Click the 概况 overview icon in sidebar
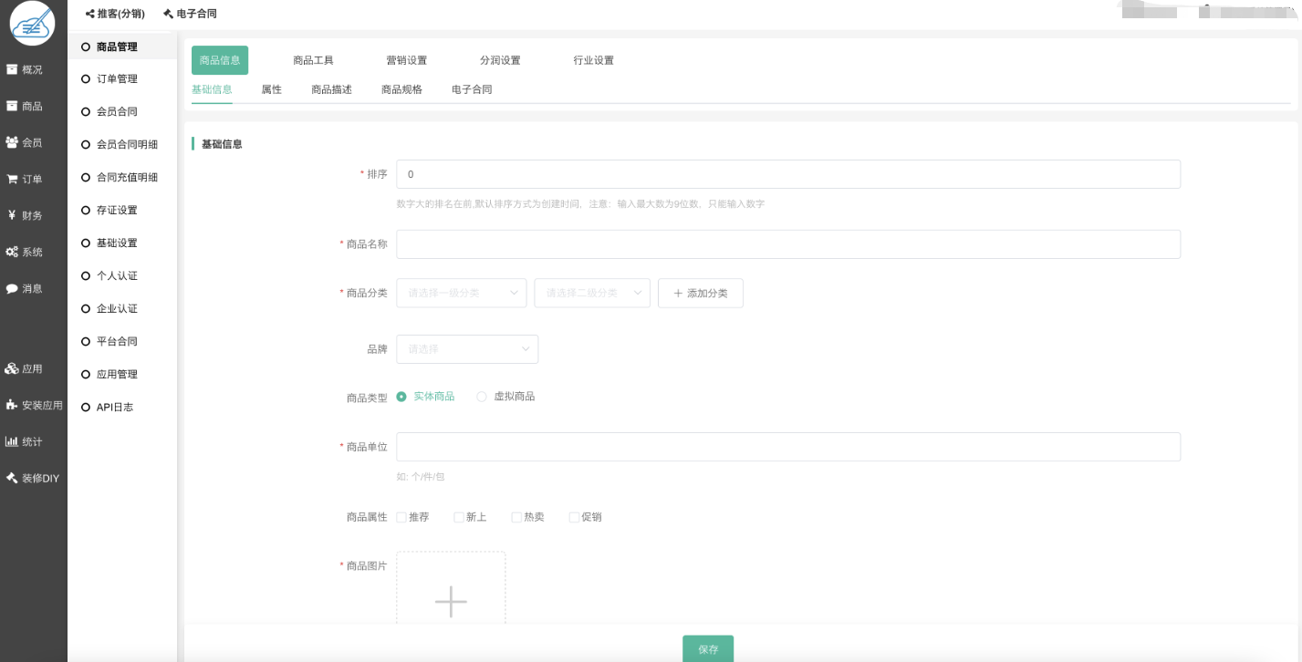Viewport: 1302px width, 662px height. point(12,69)
